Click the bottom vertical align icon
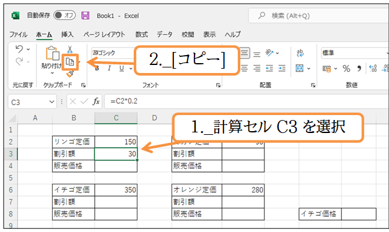 (257, 54)
